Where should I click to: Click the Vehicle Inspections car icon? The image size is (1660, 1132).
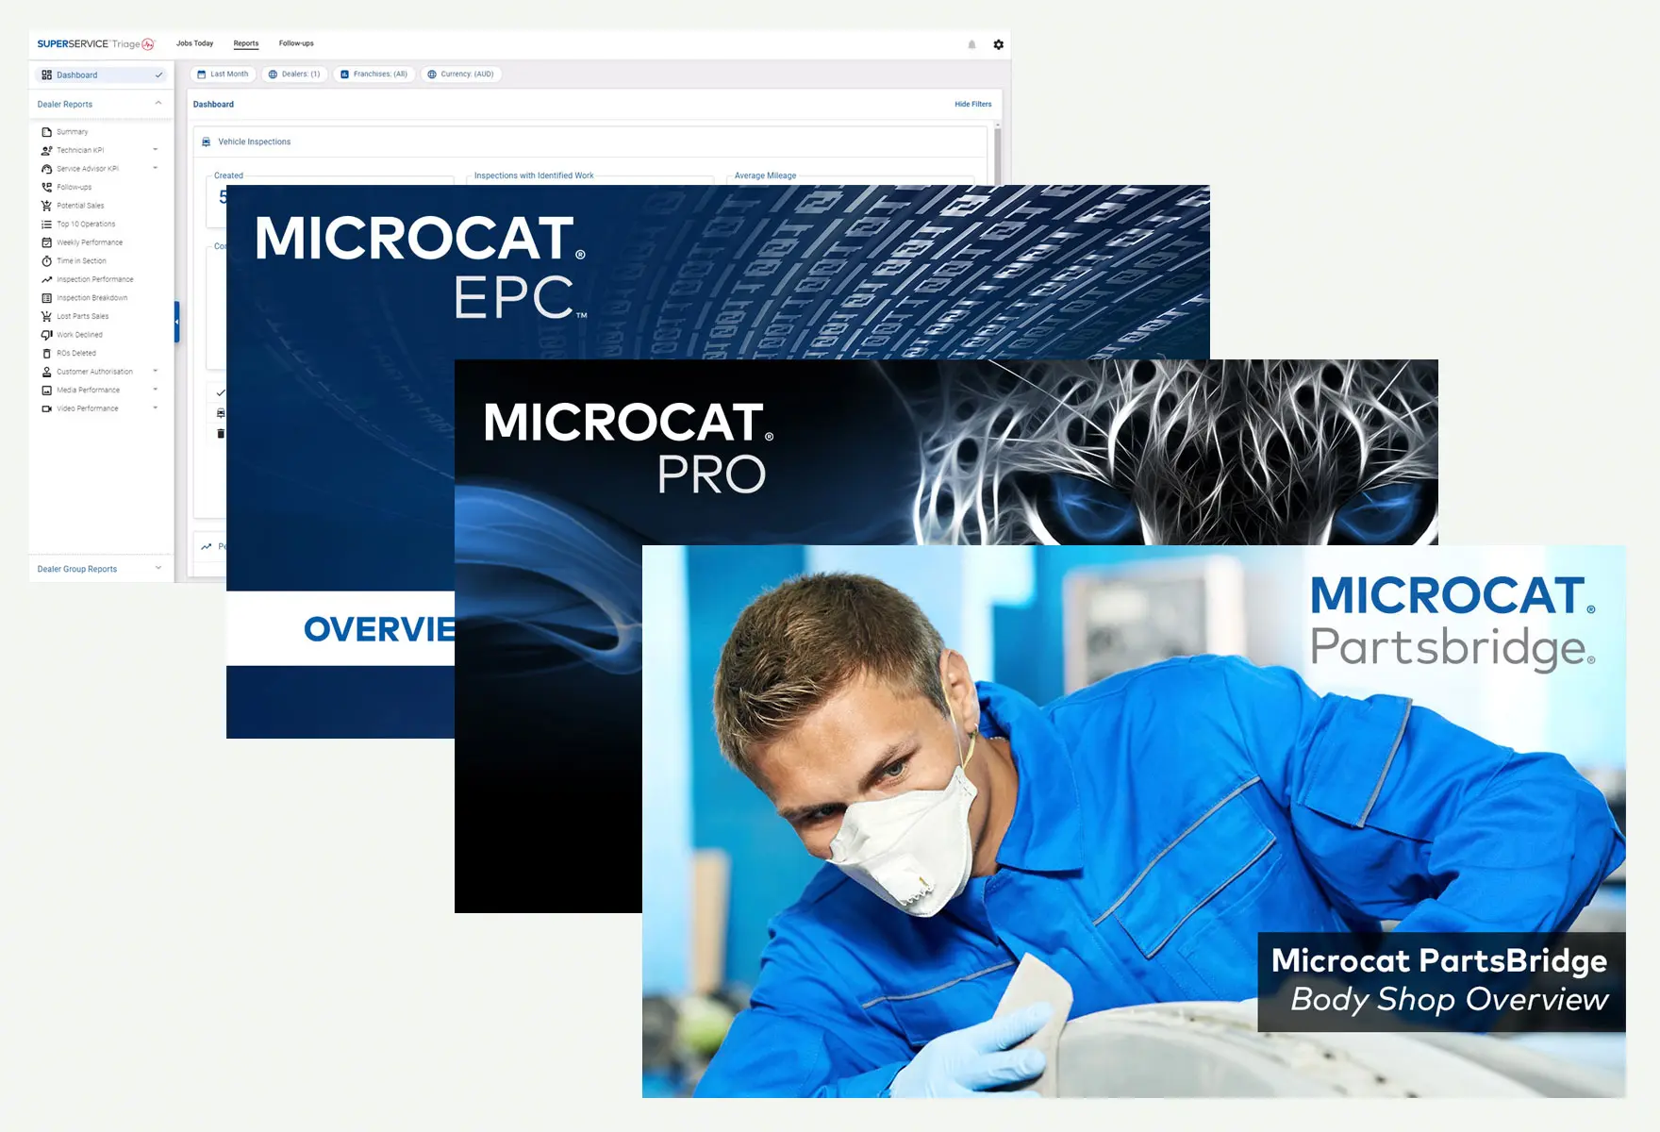[x=207, y=141]
